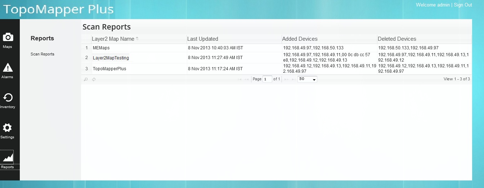This screenshot has height=188, width=484.
Task: Click the 10:40:03 AM timestamp cell
Action: [234, 48]
